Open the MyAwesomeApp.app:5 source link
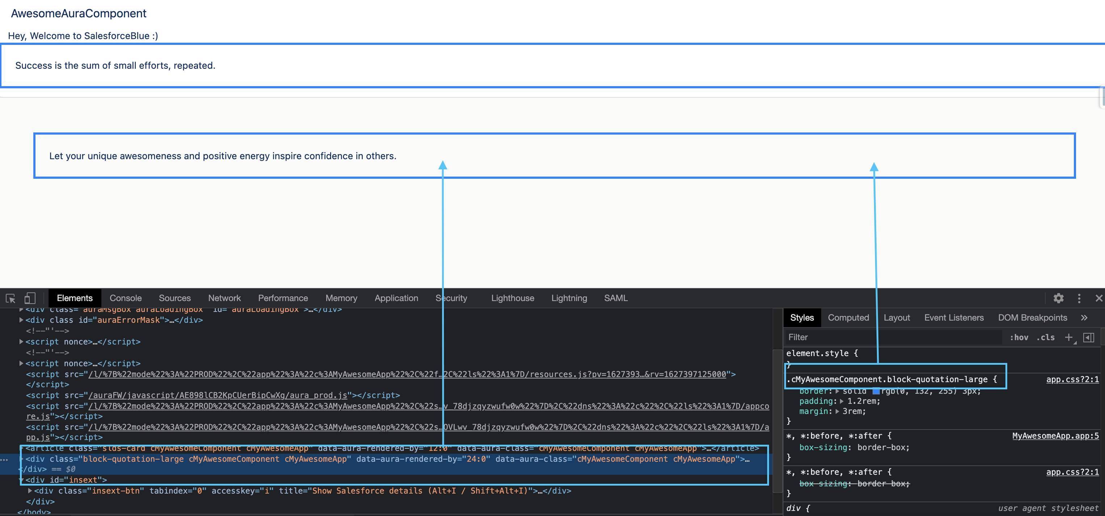The image size is (1105, 516). click(1055, 436)
